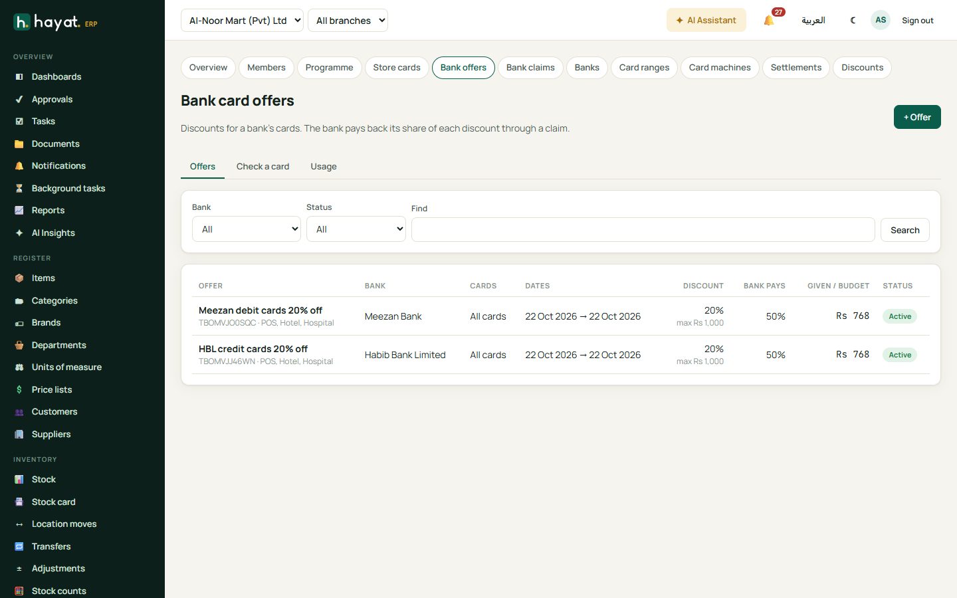The height and width of the screenshot is (598, 957).
Task: Click the Sign out link
Action: click(x=917, y=21)
